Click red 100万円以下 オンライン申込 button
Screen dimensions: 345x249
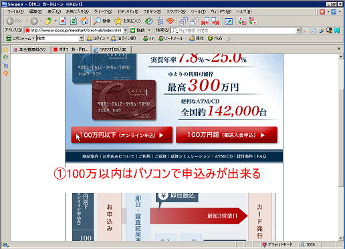122,135
